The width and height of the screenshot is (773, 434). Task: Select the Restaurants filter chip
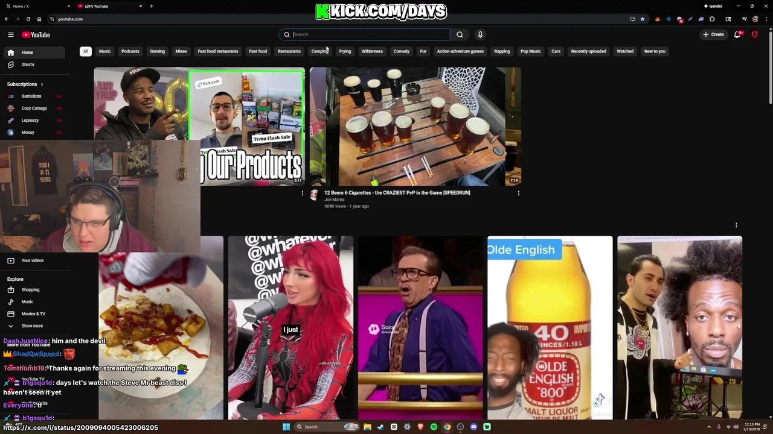[289, 51]
